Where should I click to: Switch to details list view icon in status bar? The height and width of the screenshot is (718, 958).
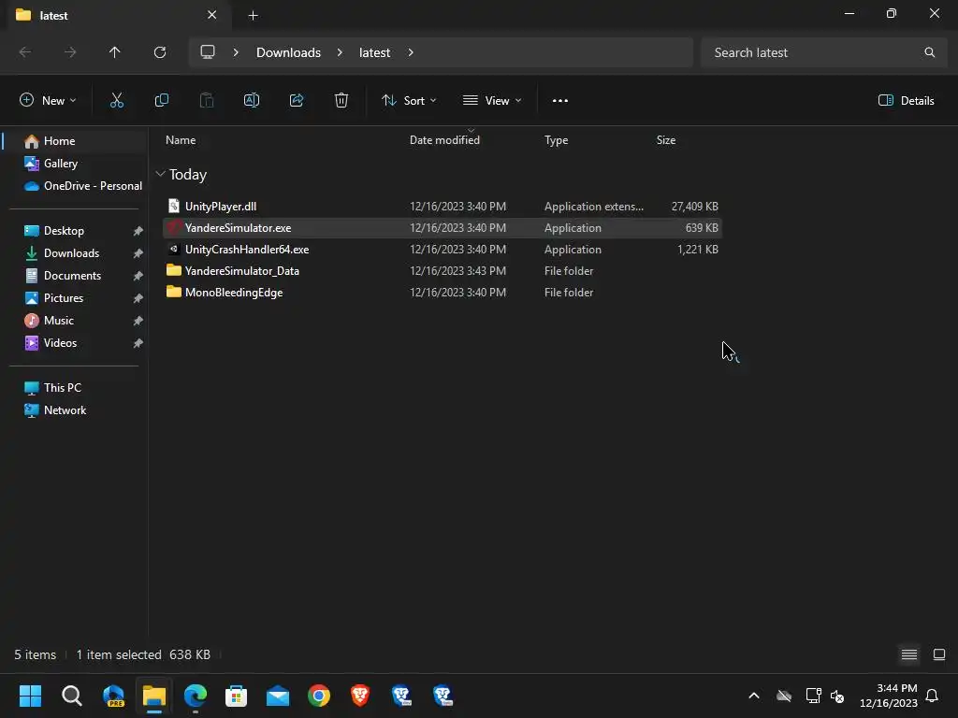point(909,655)
